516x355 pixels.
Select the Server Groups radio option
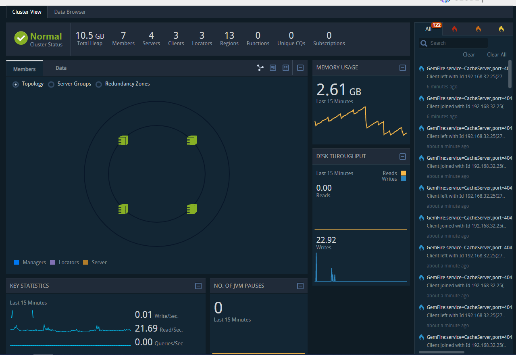(x=51, y=84)
